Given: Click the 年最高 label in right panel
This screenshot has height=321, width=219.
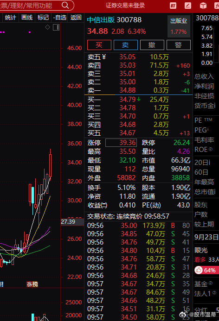Looking at the screenshot, I should coord(204,182).
